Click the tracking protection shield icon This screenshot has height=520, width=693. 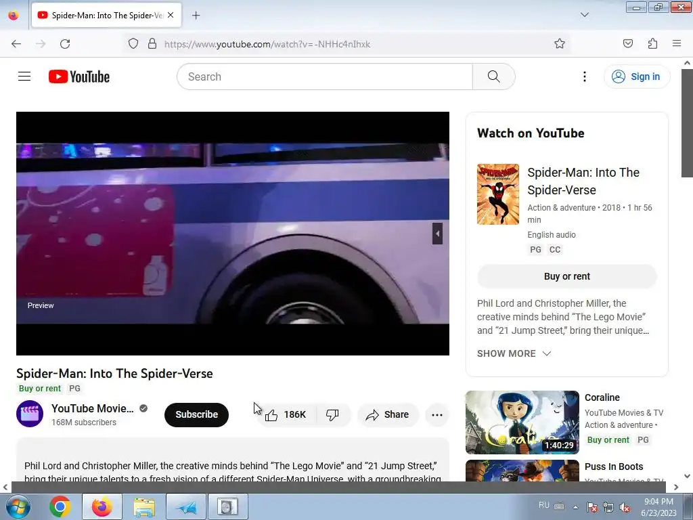click(x=133, y=44)
